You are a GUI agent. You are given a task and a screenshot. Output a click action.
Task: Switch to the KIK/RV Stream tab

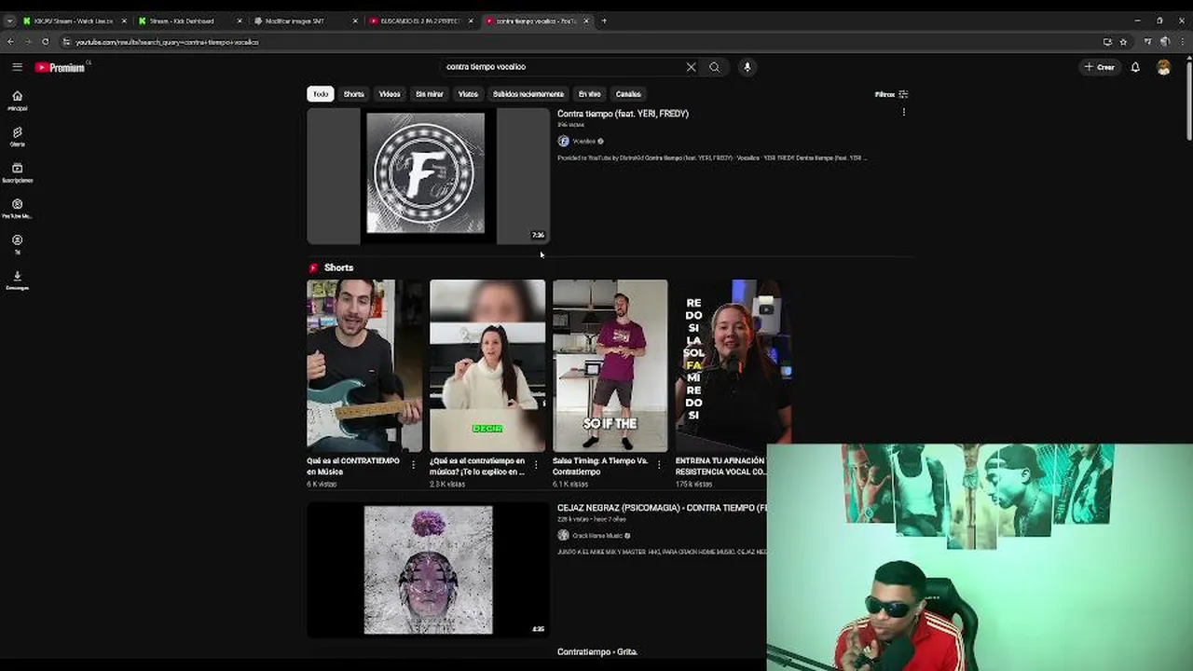tap(73, 21)
